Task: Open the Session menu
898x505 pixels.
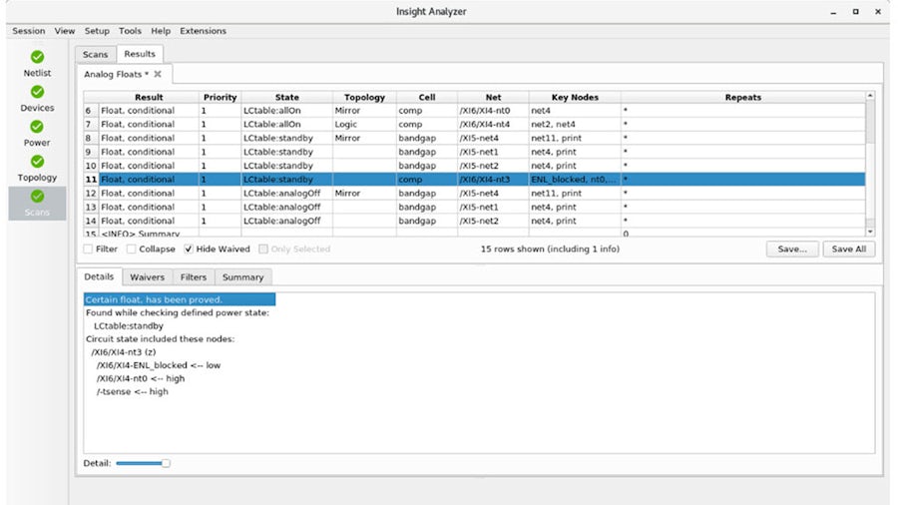Action: (x=28, y=31)
